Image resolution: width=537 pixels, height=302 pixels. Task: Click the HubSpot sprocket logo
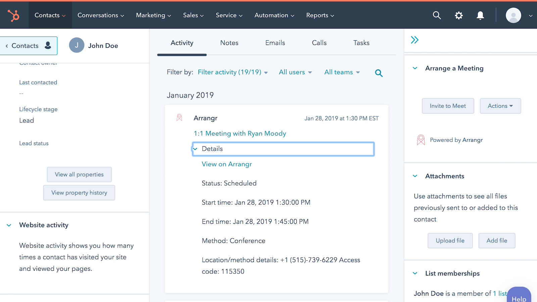14,15
